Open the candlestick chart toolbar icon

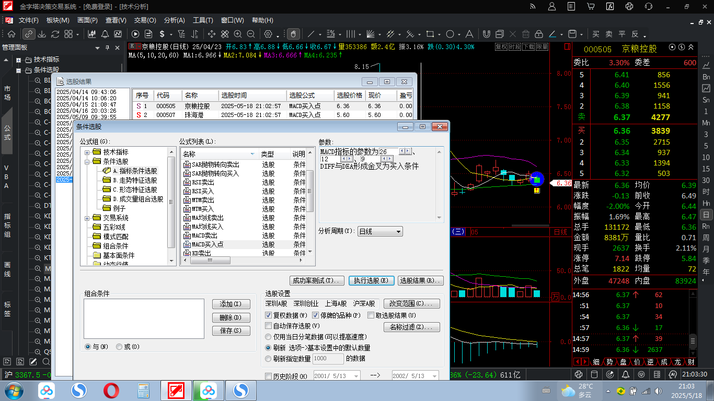click(92, 34)
